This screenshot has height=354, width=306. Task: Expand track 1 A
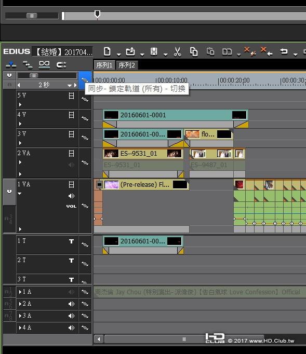click(x=20, y=292)
